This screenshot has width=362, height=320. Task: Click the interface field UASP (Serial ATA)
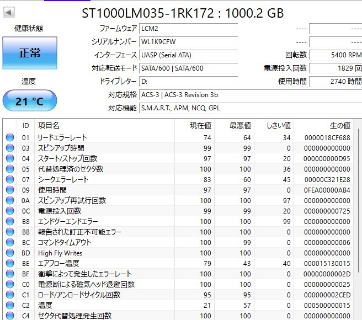(x=188, y=55)
